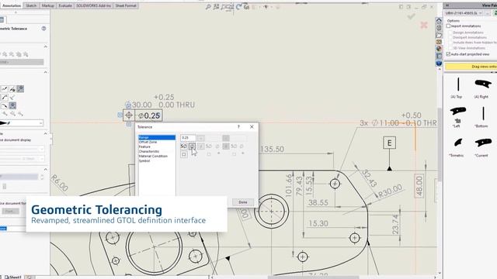The height and width of the screenshot is (279, 497).
Task: Select the *Bottom view thumbnail
Action: (x=483, y=114)
